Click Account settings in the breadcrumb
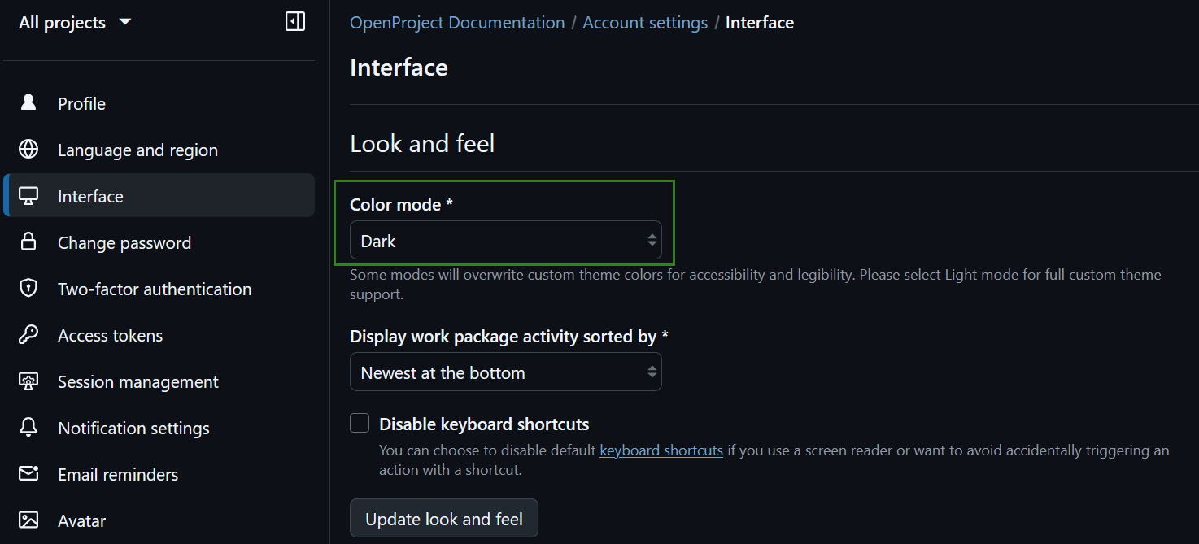Image resolution: width=1199 pixels, height=544 pixels. (x=644, y=22)
